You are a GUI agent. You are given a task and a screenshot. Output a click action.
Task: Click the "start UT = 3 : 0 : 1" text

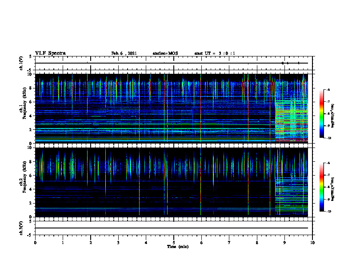[215, 53]
